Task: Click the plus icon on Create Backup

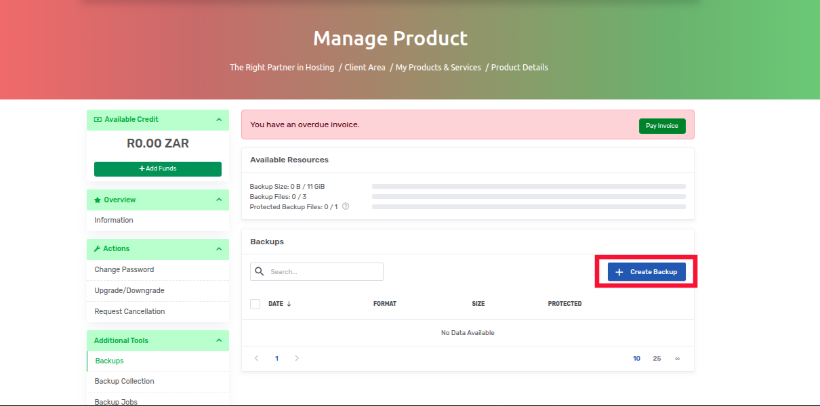Action: tap(618, 271)
